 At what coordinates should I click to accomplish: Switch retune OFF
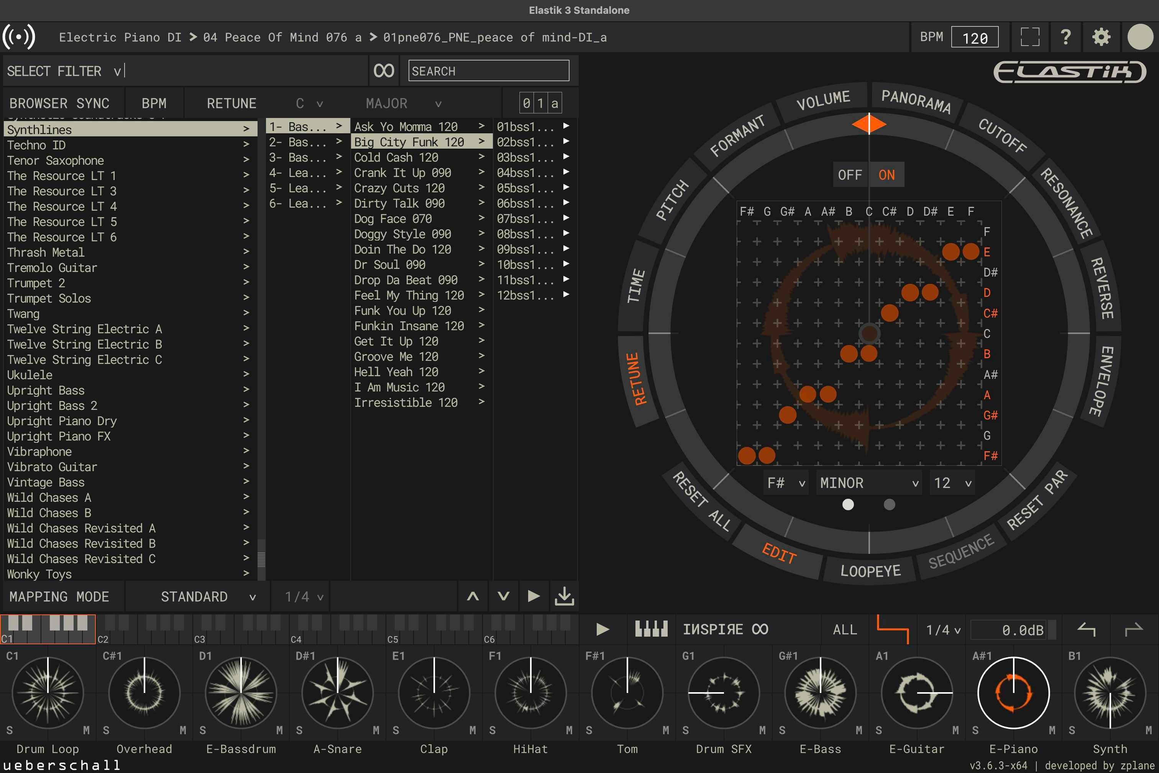[x=850, y=175]
